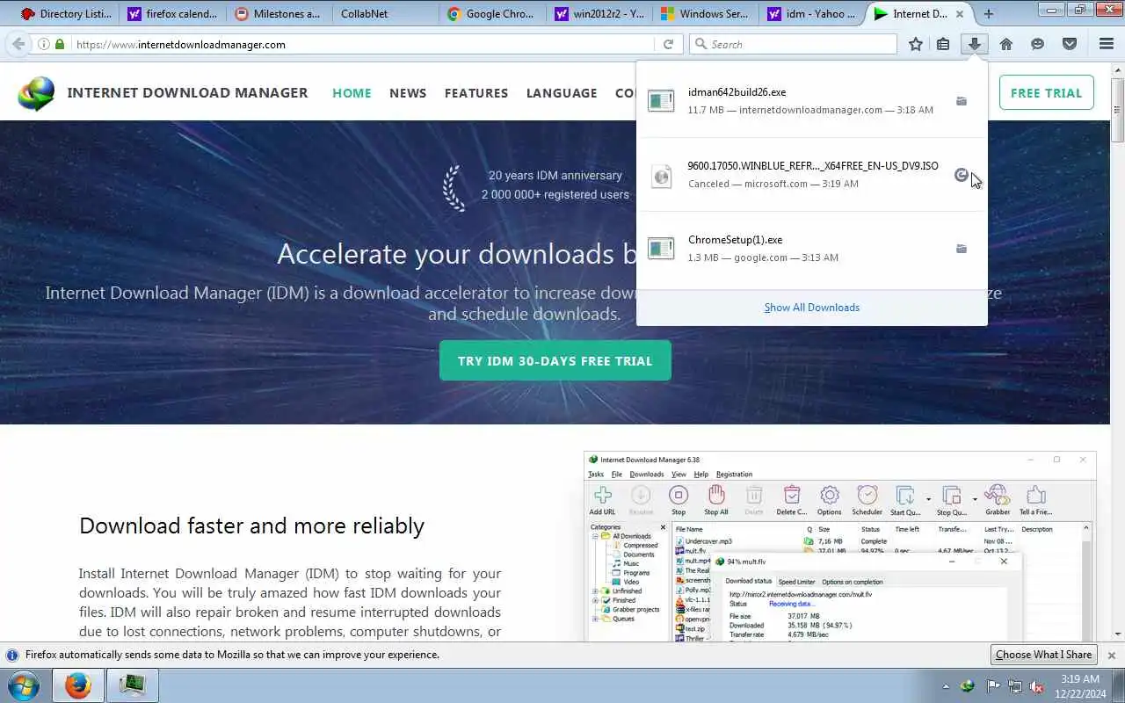Viewport: 1125px width, 703px height.
Task: Open containing folder for ChromeSetup(1).exe
Action: coord(962,249)
